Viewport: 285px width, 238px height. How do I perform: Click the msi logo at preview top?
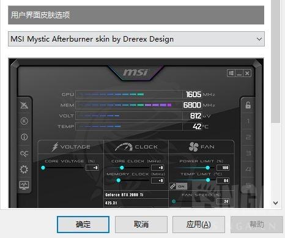(x=135, y=72)
